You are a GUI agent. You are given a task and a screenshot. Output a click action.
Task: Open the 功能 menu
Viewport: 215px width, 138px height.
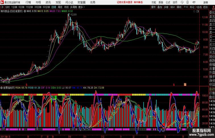tap(154, 2)
